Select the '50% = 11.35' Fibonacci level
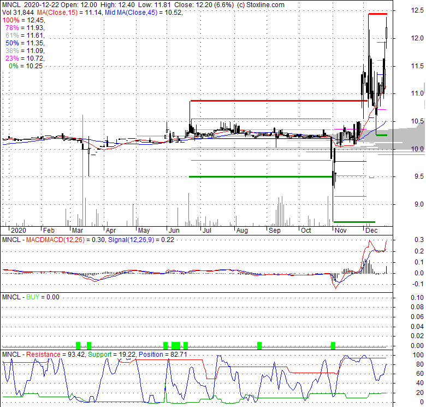Image resolution: width=426 pixels, height=407 pixels. click(x=25, y=43)
